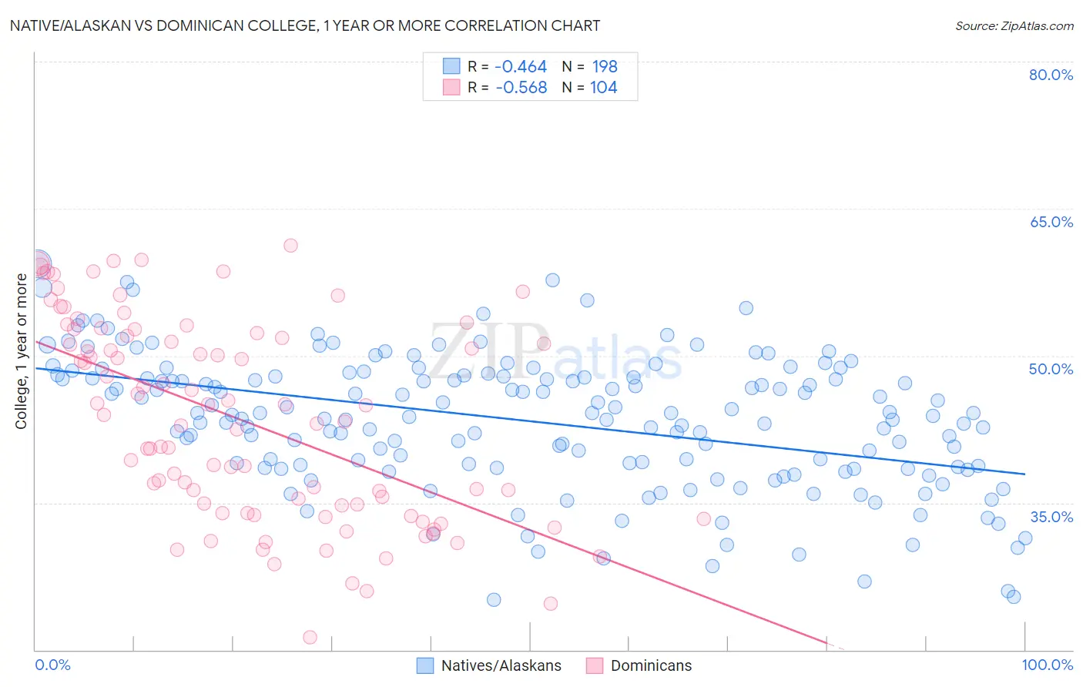Click the pink swatch beside R = -0.568
The image size is (1083, 687).
tap(451, 87)
